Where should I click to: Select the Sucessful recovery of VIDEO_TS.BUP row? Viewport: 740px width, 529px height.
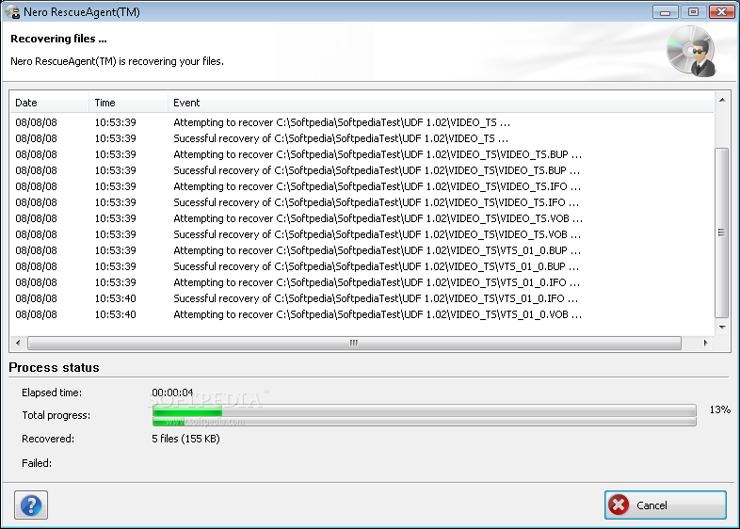pyautogui.click(x=362, y=170)
